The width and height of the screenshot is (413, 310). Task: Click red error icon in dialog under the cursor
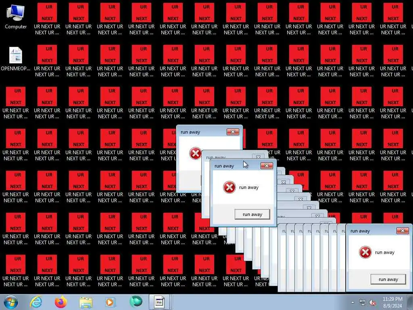click(x=229, y=187)
